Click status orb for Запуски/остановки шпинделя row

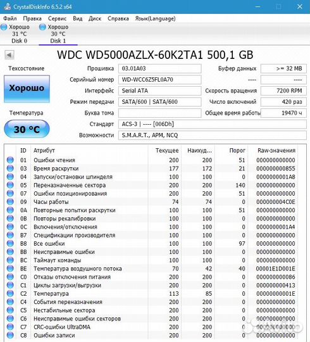click(x=10, y=177)
